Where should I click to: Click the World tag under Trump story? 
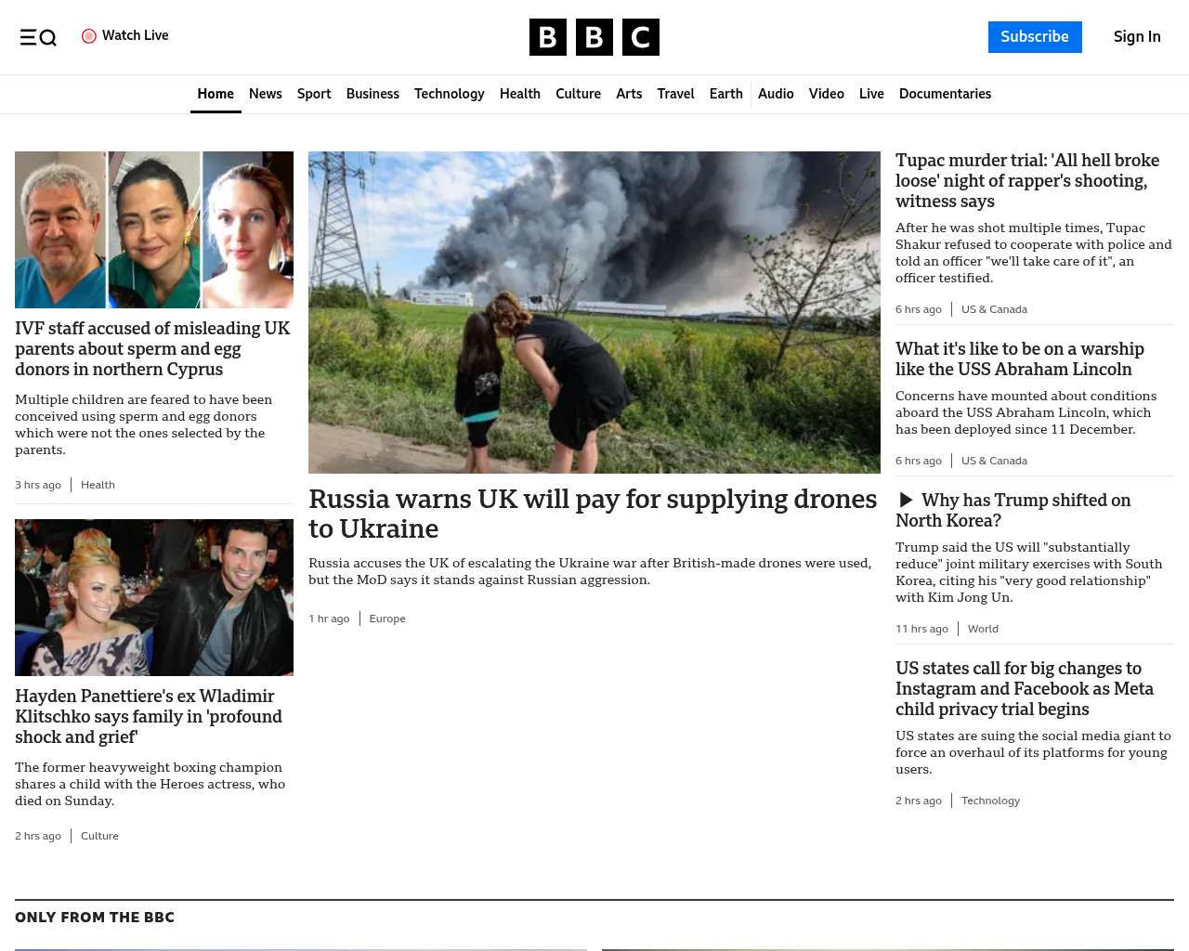[983, 629]
